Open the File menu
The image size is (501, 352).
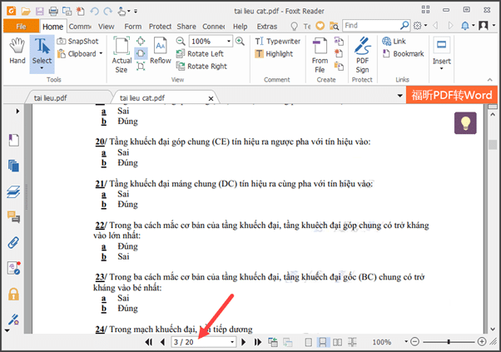20,26
